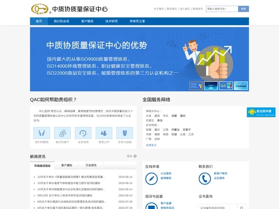Open 华东 audit branch link

pos(166,116)
